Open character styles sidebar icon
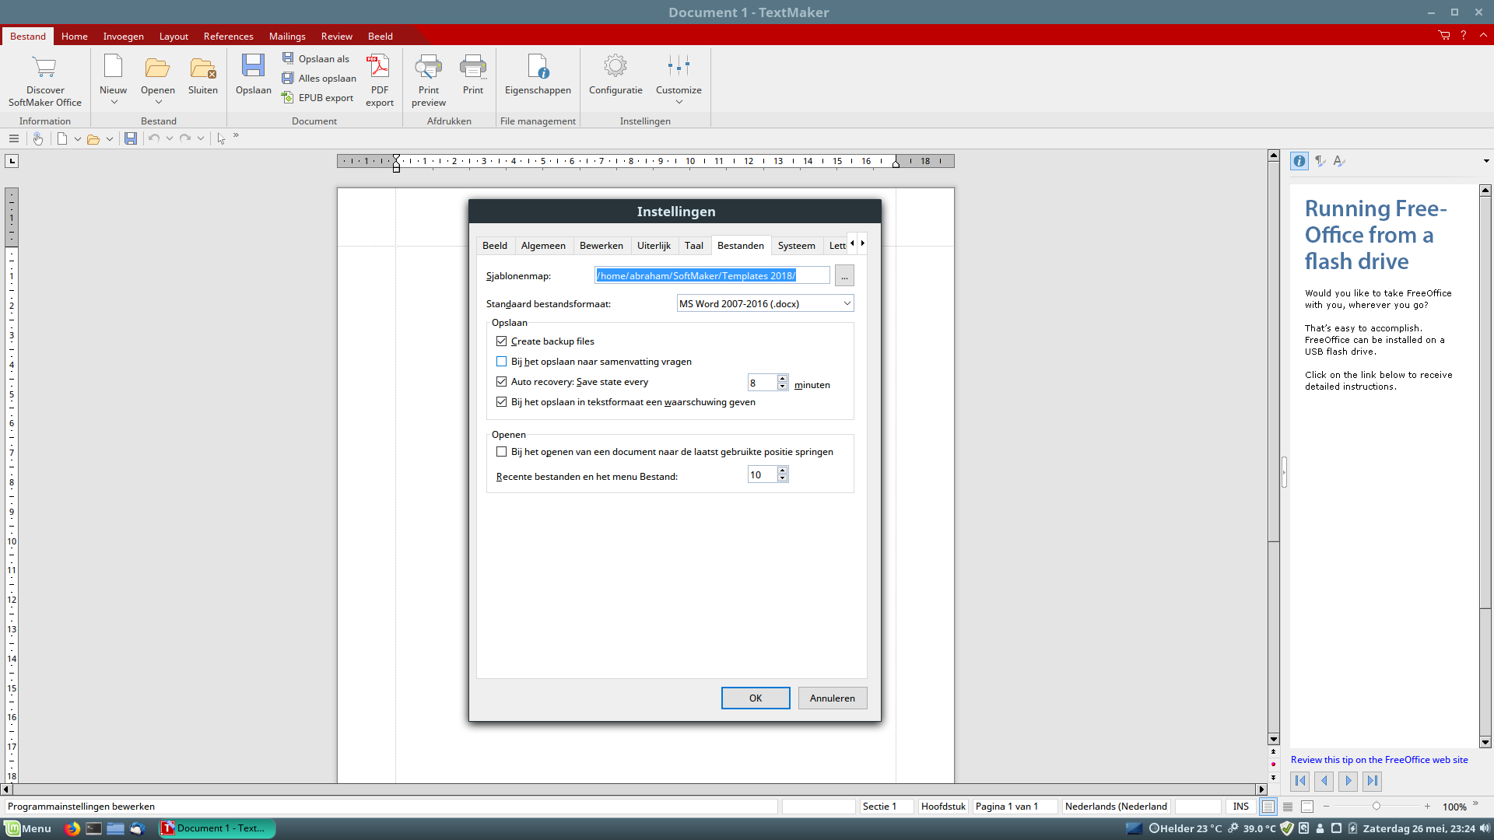Viewport: 1494px width, 840px height. click(1338, 161)
